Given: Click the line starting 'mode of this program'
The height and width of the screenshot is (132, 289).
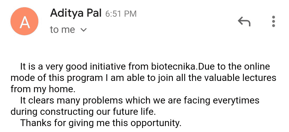Looking at the screenshot, I should [143, 78].
